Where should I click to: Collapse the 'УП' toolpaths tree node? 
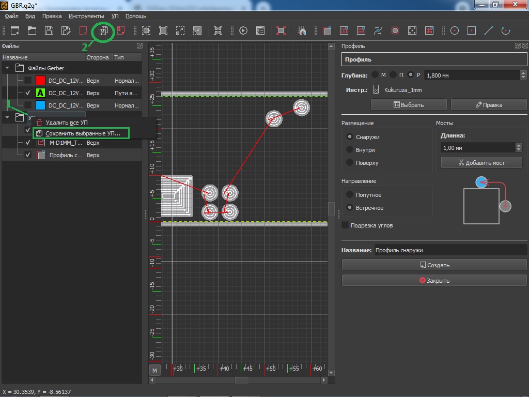click(8, 118)
